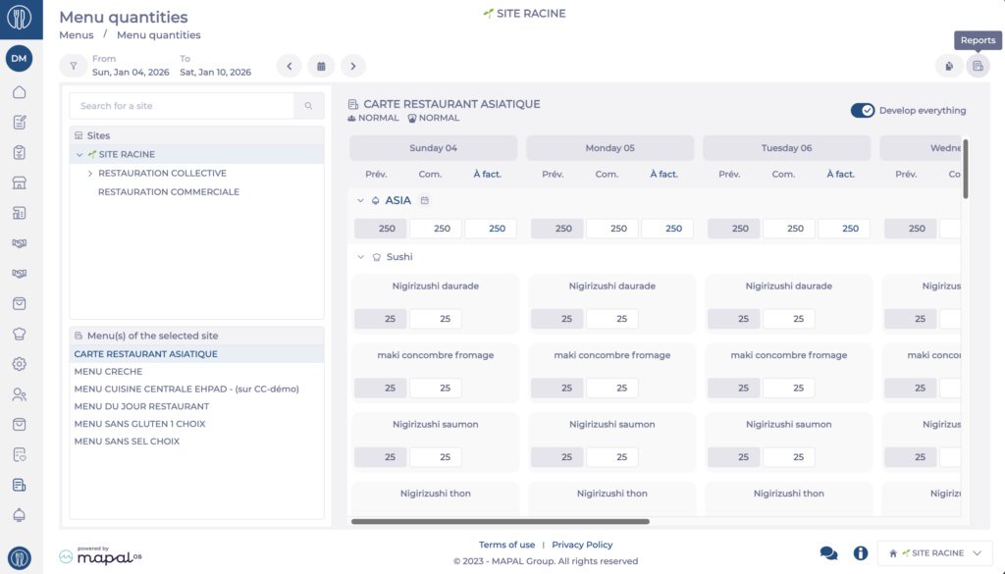Expand RESTAURATION COLLECTIVE node
Image resolution: width=1005 pixels, height=574 pixels.
pyautogui.click(x=89, y=173)
